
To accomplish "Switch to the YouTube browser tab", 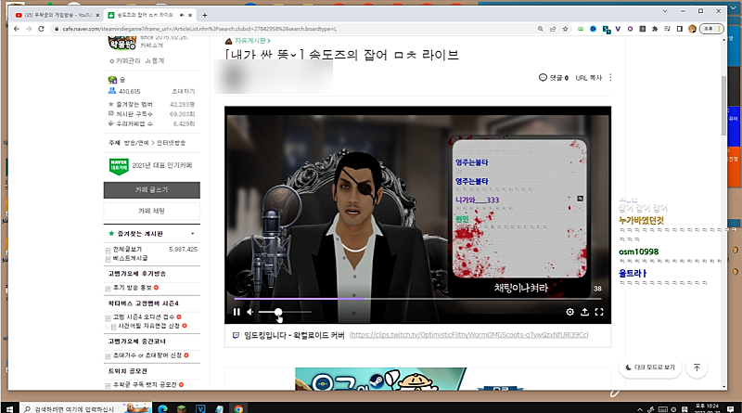I will tap(57, 15).
